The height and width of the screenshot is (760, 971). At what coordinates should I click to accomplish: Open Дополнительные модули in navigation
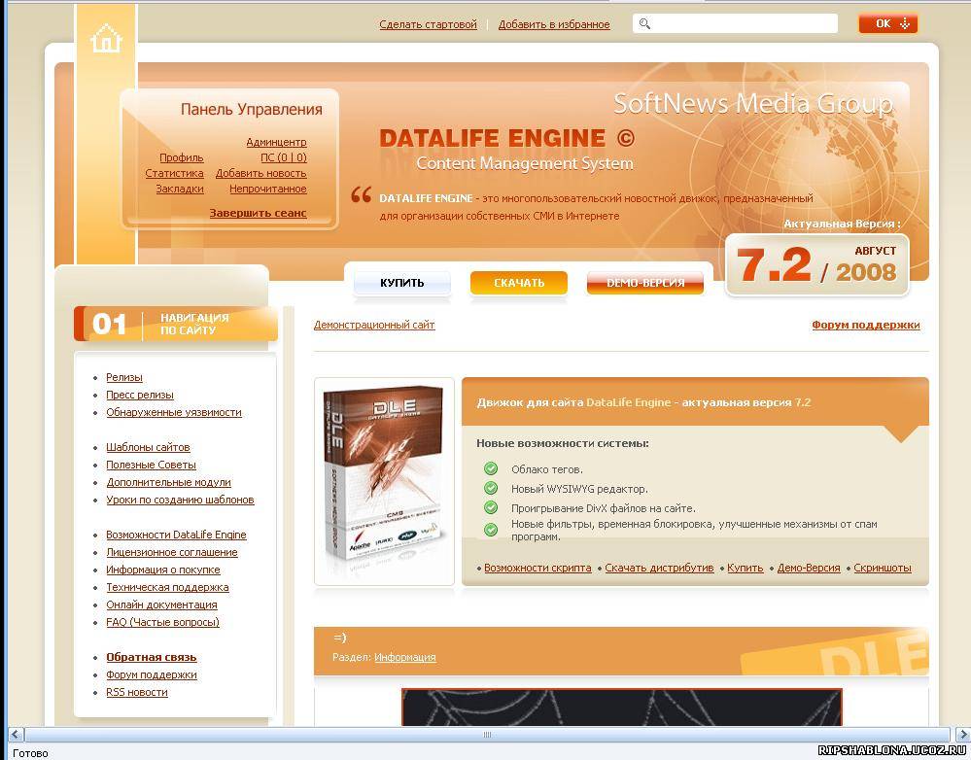pyautogui.click(x=168, y=482)
